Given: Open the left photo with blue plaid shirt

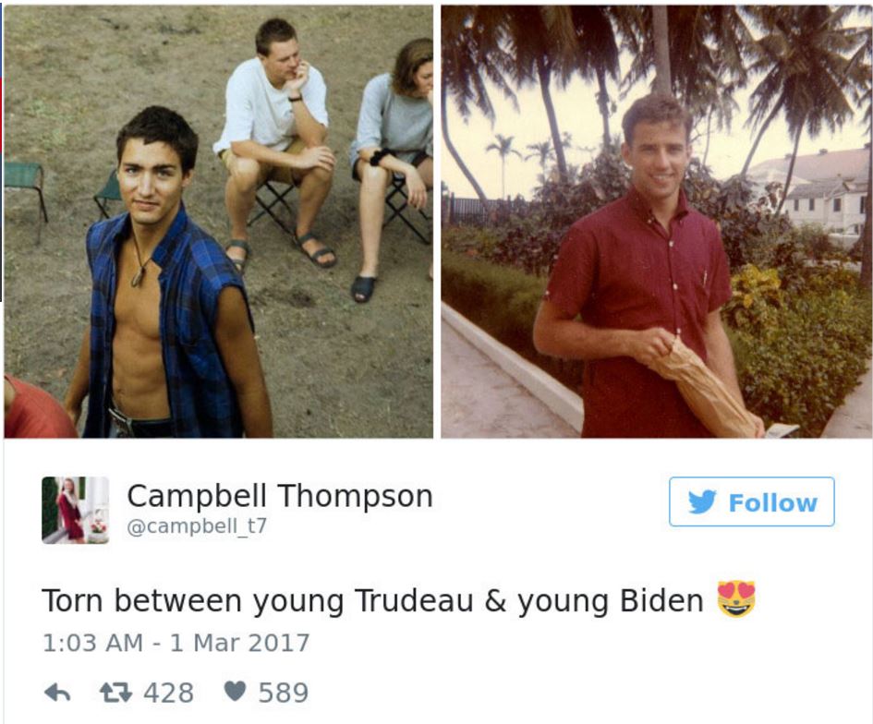Looking at the screenshot, I should click(x=218, y=222).
